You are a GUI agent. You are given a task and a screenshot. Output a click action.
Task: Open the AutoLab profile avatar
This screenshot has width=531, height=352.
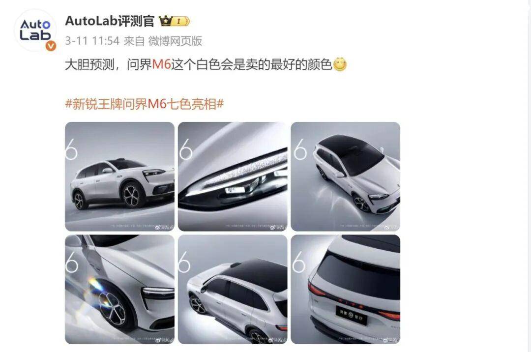point(35,30)
